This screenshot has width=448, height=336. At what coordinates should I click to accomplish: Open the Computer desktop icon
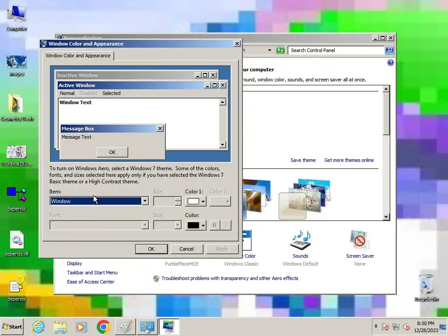(17, 17)
